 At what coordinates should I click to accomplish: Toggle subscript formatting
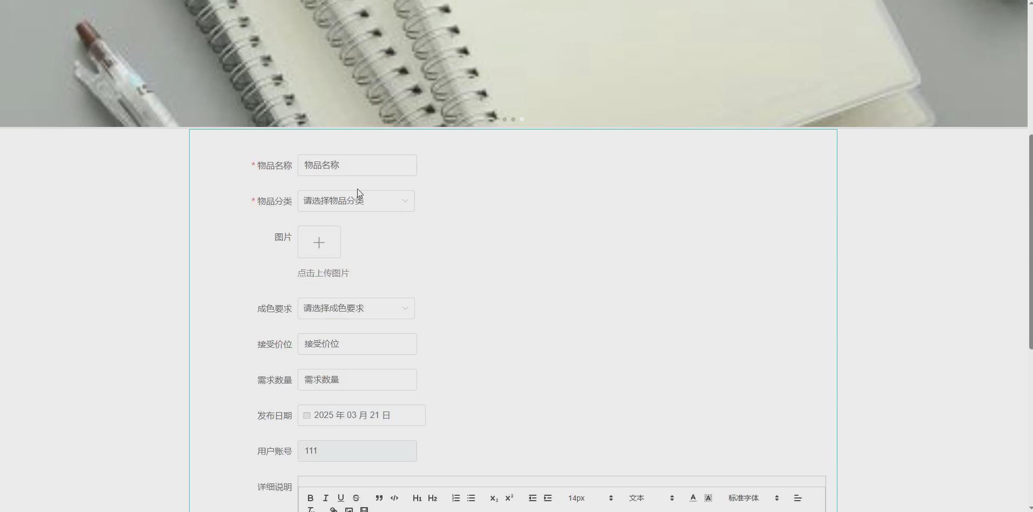[x=493, y=498]
